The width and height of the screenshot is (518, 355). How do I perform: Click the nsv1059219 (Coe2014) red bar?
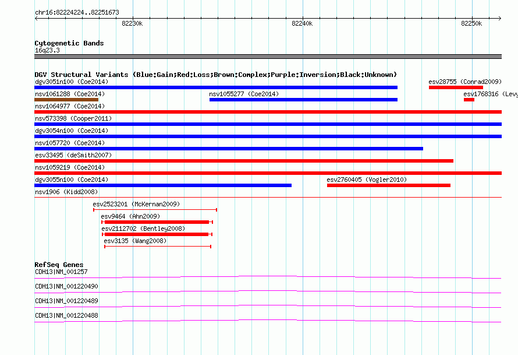pos(268,173)
